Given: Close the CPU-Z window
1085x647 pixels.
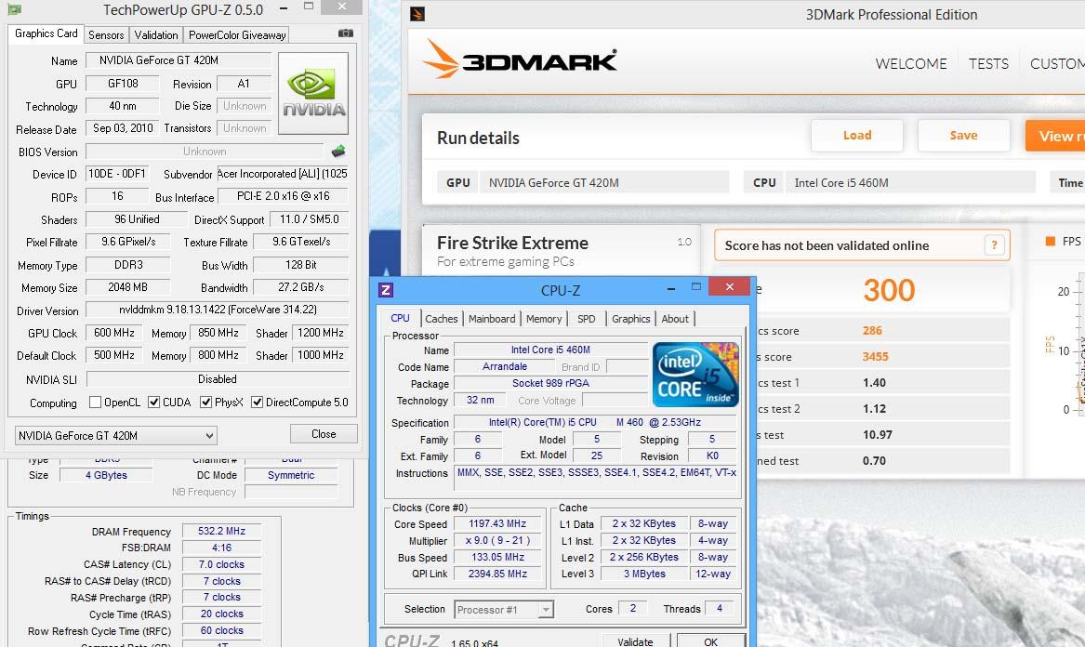Looking at the screenshot, I should click(x=729, y=287).
